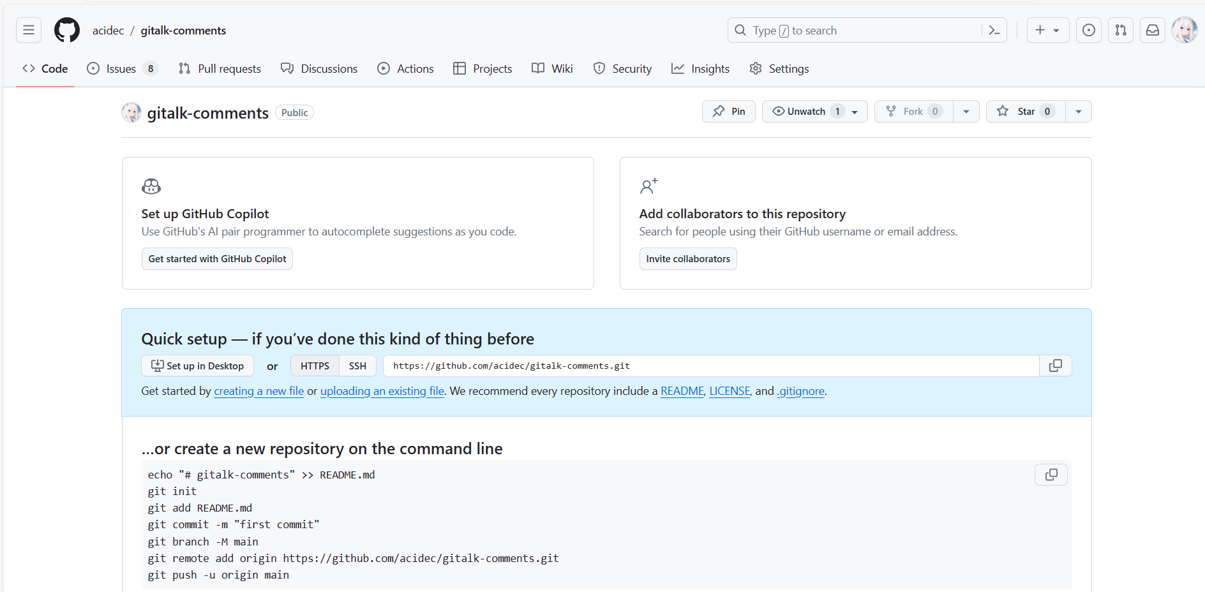Click the 'git branch -M main' line

(203, 542)
